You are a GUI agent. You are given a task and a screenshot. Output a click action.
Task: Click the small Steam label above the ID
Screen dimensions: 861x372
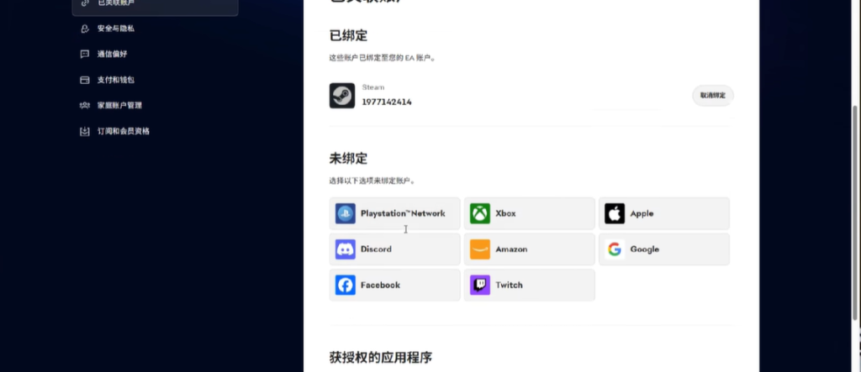click(x=372, y=87)
